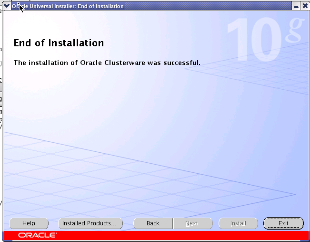View Installed Products list
Screen dimensions: 310x242
click(90, 223)
